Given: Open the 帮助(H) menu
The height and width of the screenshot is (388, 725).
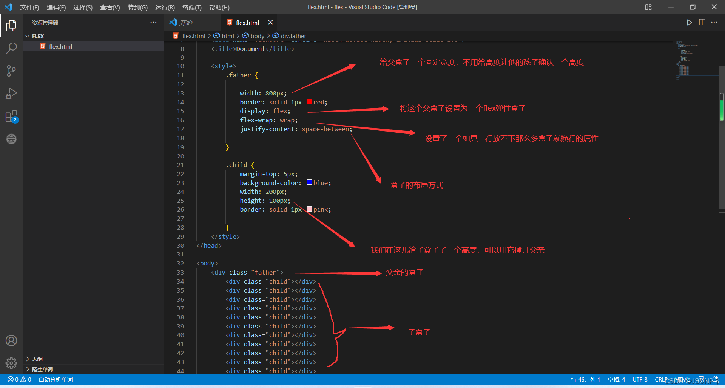Looking at the screenshot, I should tap(219, 7).
